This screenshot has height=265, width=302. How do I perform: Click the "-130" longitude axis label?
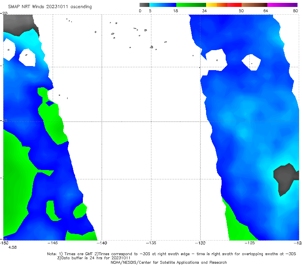coord(200,243)
